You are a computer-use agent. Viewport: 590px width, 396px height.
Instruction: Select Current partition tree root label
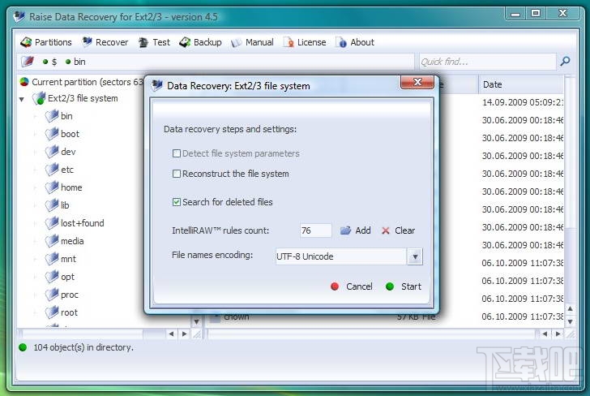click(88, 82)
